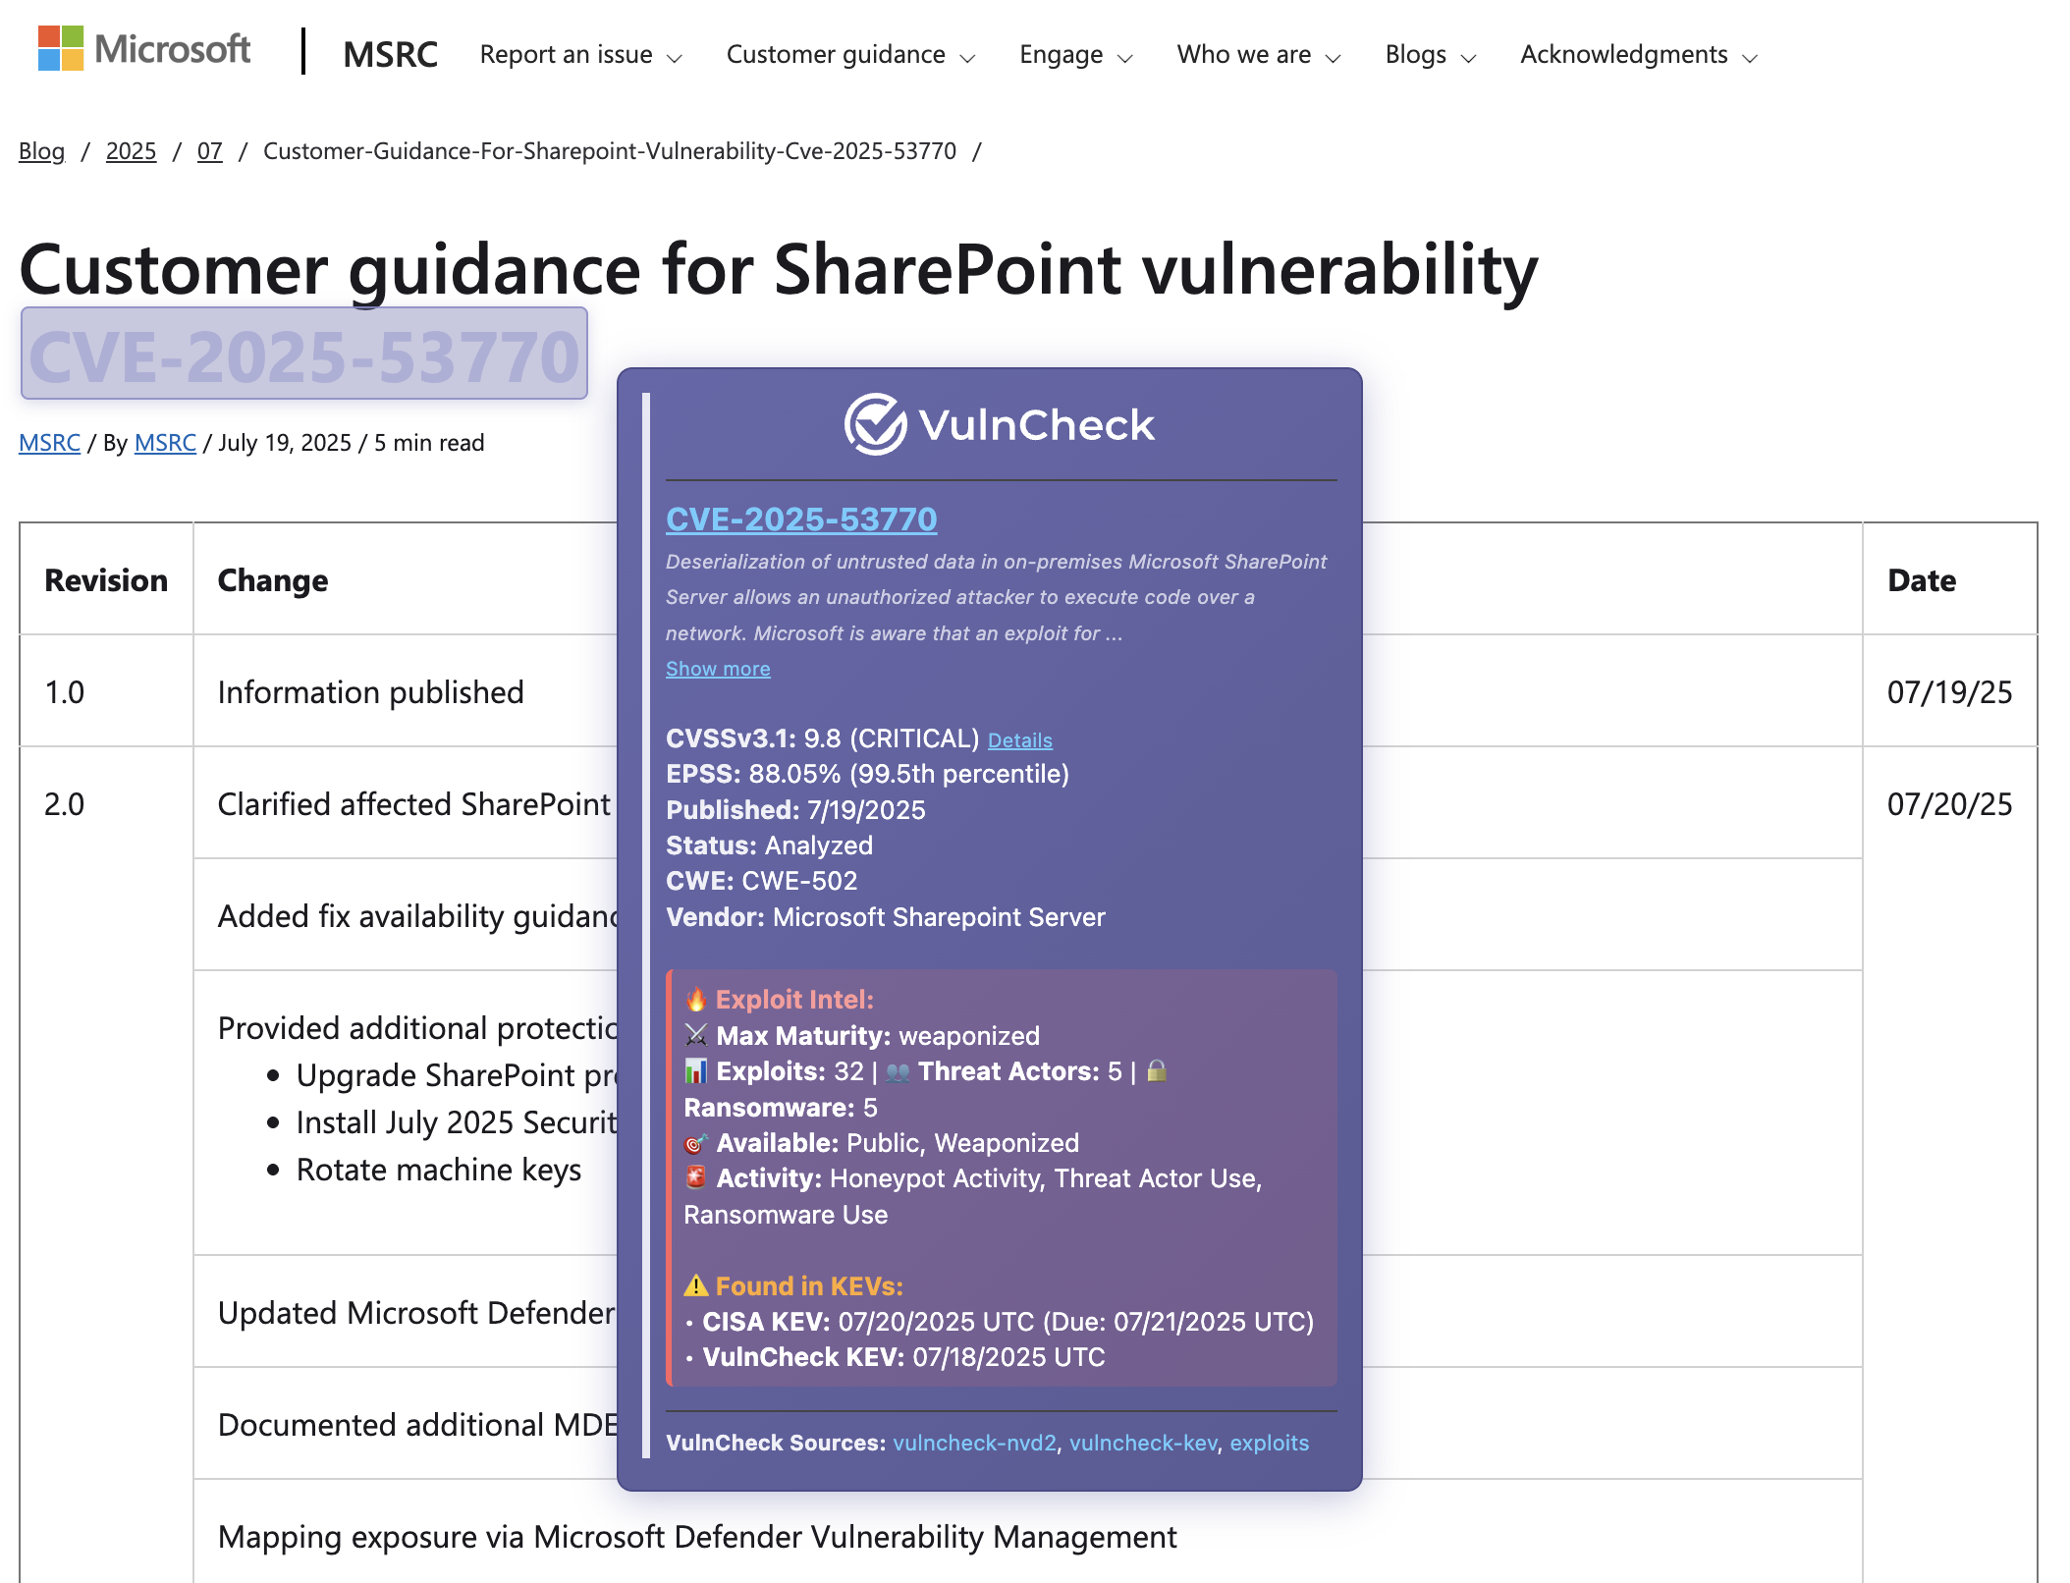Open the vulncheck-kev source link
The width and height of the screenshot is (2070, 1583).
point(1143,1443)
